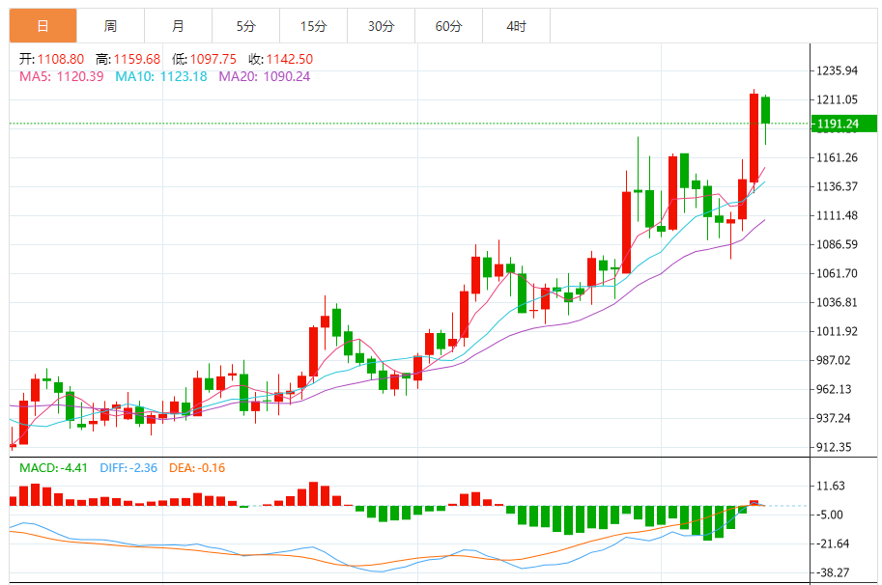Click the high price 1159.68 value
882x585 pixels.
click(137, 59)
